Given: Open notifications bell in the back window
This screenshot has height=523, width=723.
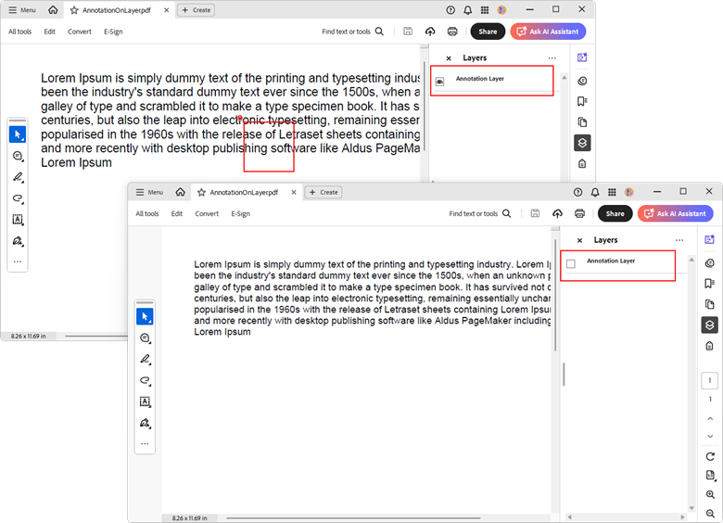Looking at the screenshot, I should tap(467, 9).
